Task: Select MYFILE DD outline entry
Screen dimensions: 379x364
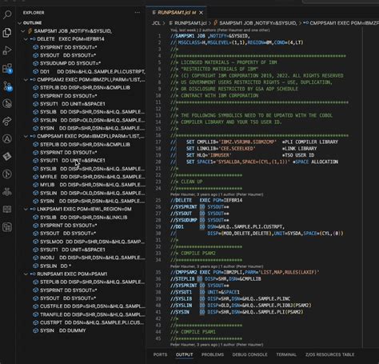Action: [x=89, y=177]
